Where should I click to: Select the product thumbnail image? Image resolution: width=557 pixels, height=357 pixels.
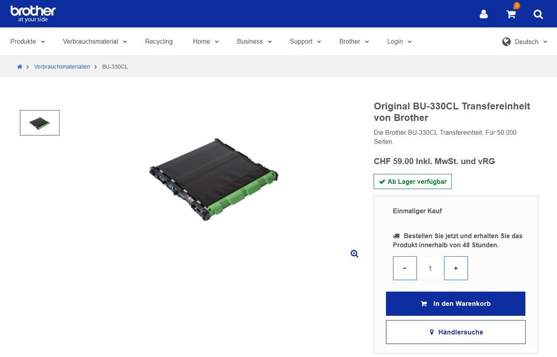tap(39, 123)
